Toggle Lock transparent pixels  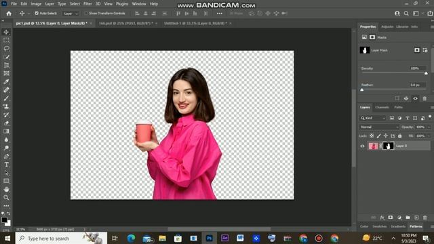pyautogui.click(x=372, y=136)
